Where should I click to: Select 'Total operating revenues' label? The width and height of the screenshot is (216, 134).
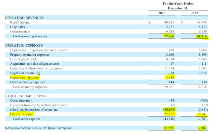(30, 36)
